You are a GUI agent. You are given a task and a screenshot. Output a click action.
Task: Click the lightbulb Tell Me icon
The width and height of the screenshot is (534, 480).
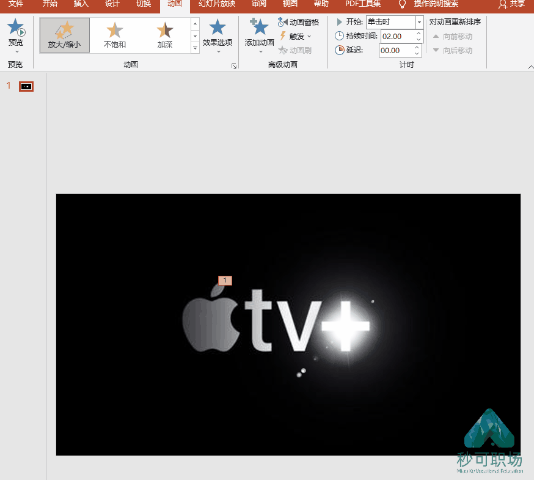[402, 4]
